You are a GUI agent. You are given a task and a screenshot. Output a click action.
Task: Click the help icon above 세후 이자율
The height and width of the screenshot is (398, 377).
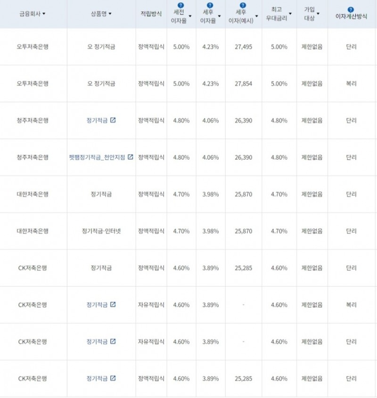pos(210,5)
